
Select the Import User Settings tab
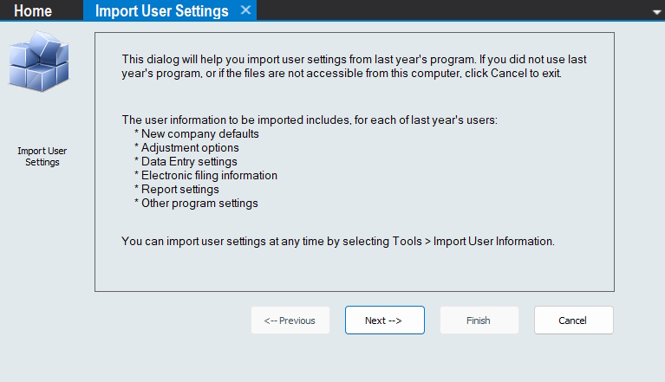click(x=161, y=11)
